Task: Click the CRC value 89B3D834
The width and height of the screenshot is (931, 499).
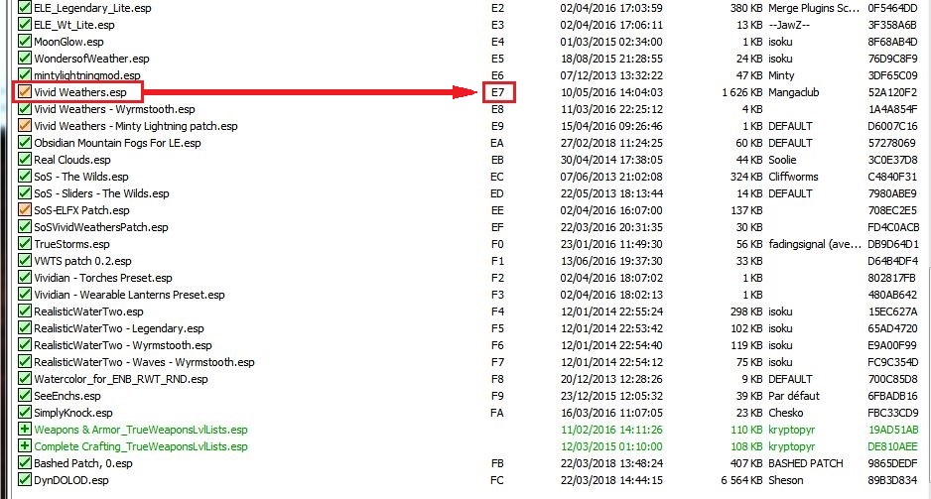Action: coord(892,480)
